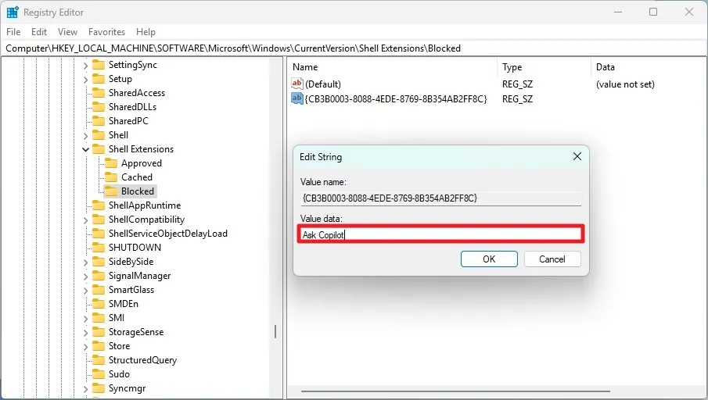Open the Help menu

click(146, 32)
